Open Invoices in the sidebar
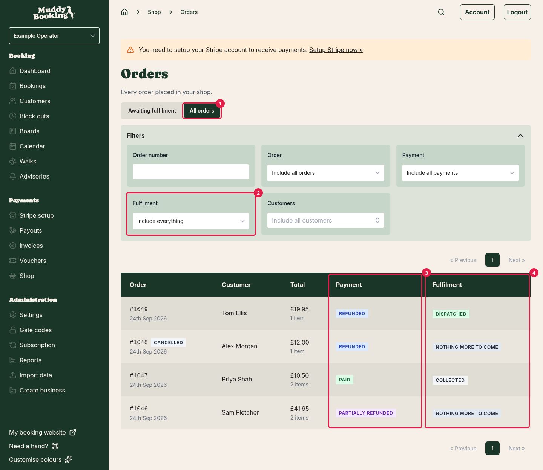Screen dimensions: 543x470 point(31,246)
